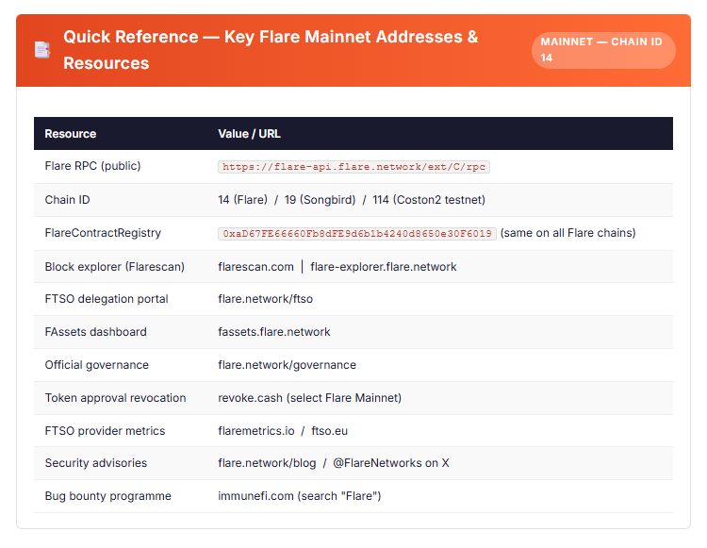Click the Block explorer (Flarescan) label
This screenshot has width=707, height=548.
(114, 267)
